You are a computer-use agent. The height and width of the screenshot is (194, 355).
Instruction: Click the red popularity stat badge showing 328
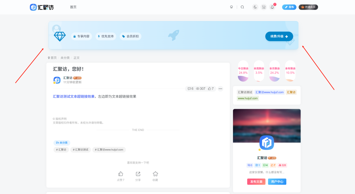[282, 165]
